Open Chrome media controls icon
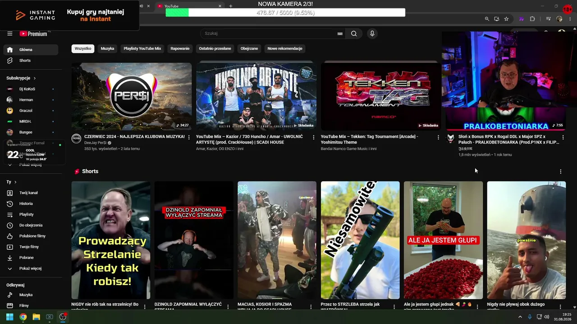The width and height of the screenshot is (577, 324). click(x=549, y=19)
